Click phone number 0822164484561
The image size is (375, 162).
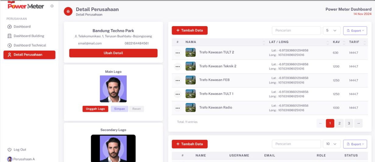(136, 43)
